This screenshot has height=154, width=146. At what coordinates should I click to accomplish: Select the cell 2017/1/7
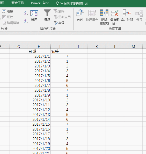pyautogui.click(x=39, y=85)
